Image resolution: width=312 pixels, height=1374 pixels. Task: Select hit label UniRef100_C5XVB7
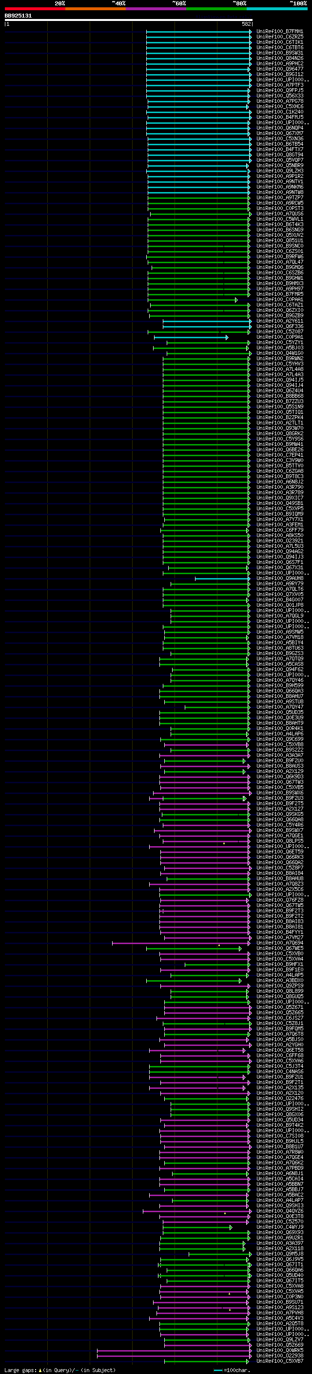pos(279,1361)
